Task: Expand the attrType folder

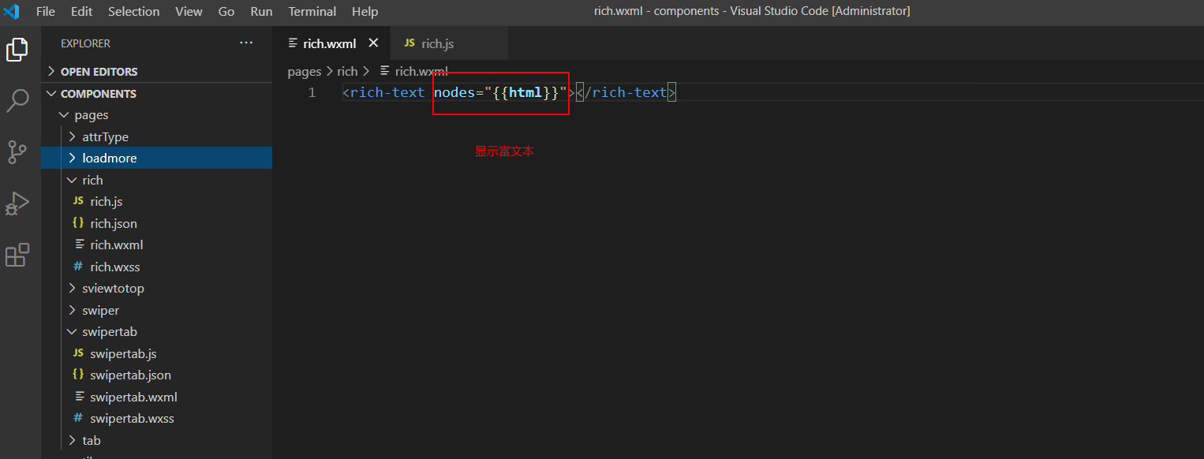Action: coord(156,136)
